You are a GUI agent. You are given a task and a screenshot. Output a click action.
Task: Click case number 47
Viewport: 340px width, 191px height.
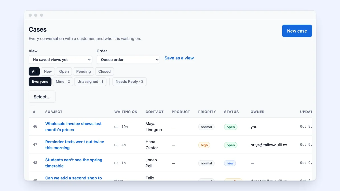(x=35, y=145)
